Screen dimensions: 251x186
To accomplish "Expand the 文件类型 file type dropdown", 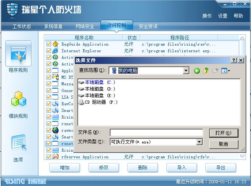I will (199, 142).
